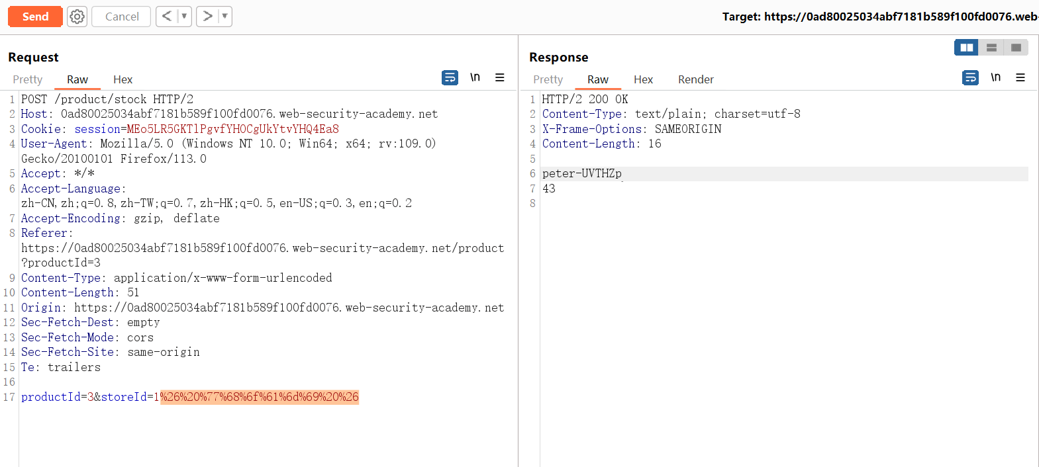Click the orange Send button
1039x467 pixels.
click(35, 17)
